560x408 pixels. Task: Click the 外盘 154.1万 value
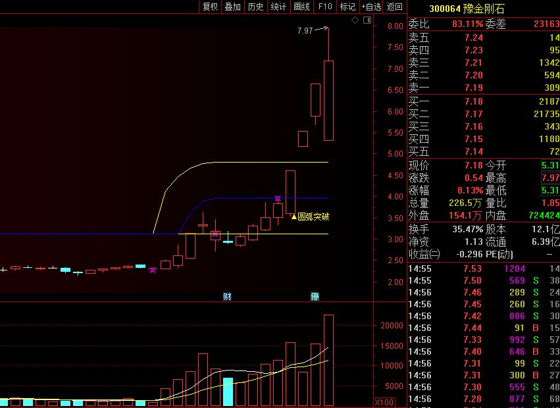pyautogui.click(x=466, y=215)
